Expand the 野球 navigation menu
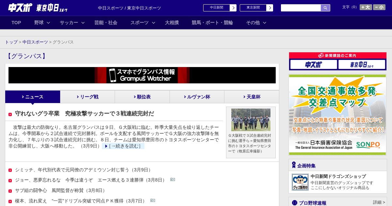 tap(42, 23)
